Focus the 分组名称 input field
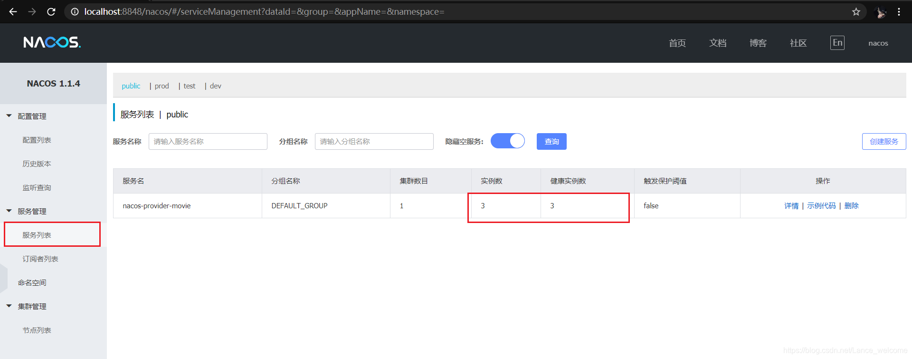The image size is (912, 359). click(x=374, y=141)
